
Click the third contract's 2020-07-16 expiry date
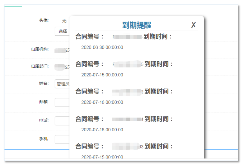(102, 102)
